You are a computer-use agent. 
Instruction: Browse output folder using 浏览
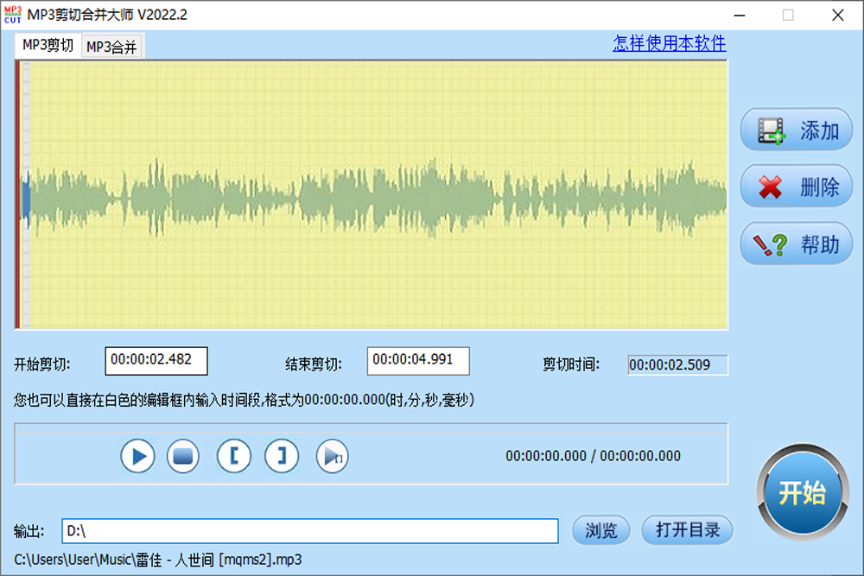pyautogui.click(x=600, y=530)
